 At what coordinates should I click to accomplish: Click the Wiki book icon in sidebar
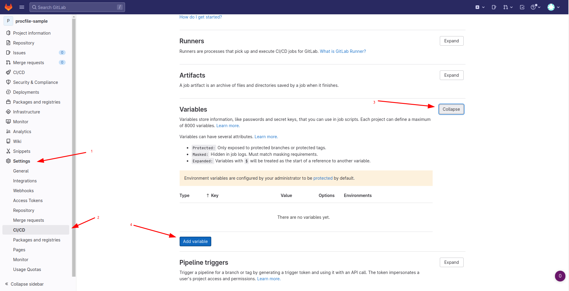tap(8, 141)
